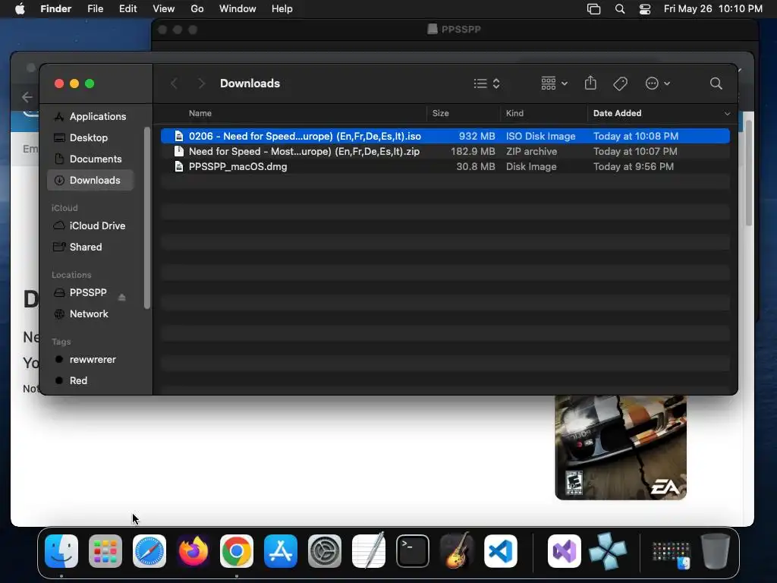The width and height of the screenshot is (777, 583).
Task: Select PPSSPP volume in Locations
Action: coord(88,292)
